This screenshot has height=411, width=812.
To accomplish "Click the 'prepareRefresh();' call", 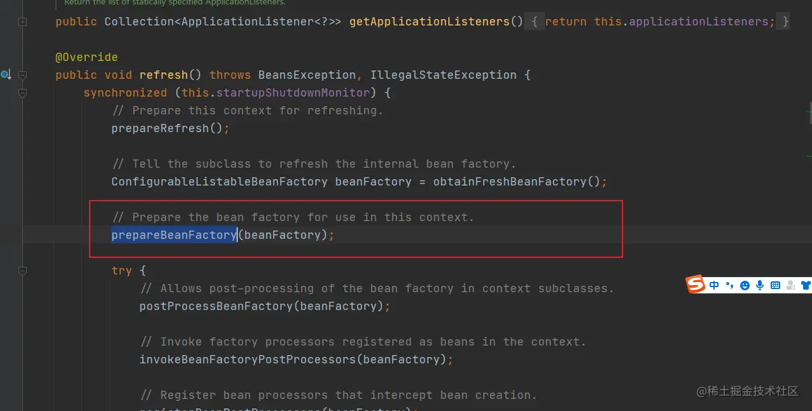I will pos(170,128).
